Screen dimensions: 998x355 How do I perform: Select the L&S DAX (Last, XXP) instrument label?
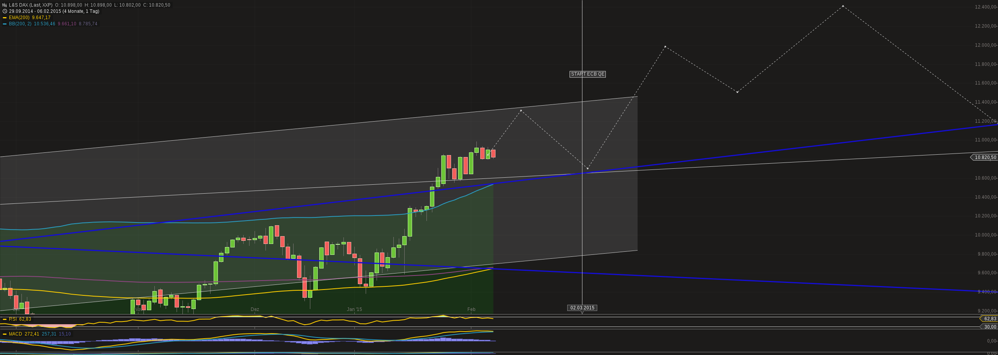click(x=31, y=5)
